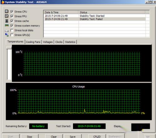The width and height of the screenshot is (156, 138).
Task: Click the greyed-out Start button
Action: pyautogui.click(x=11, y=136)
